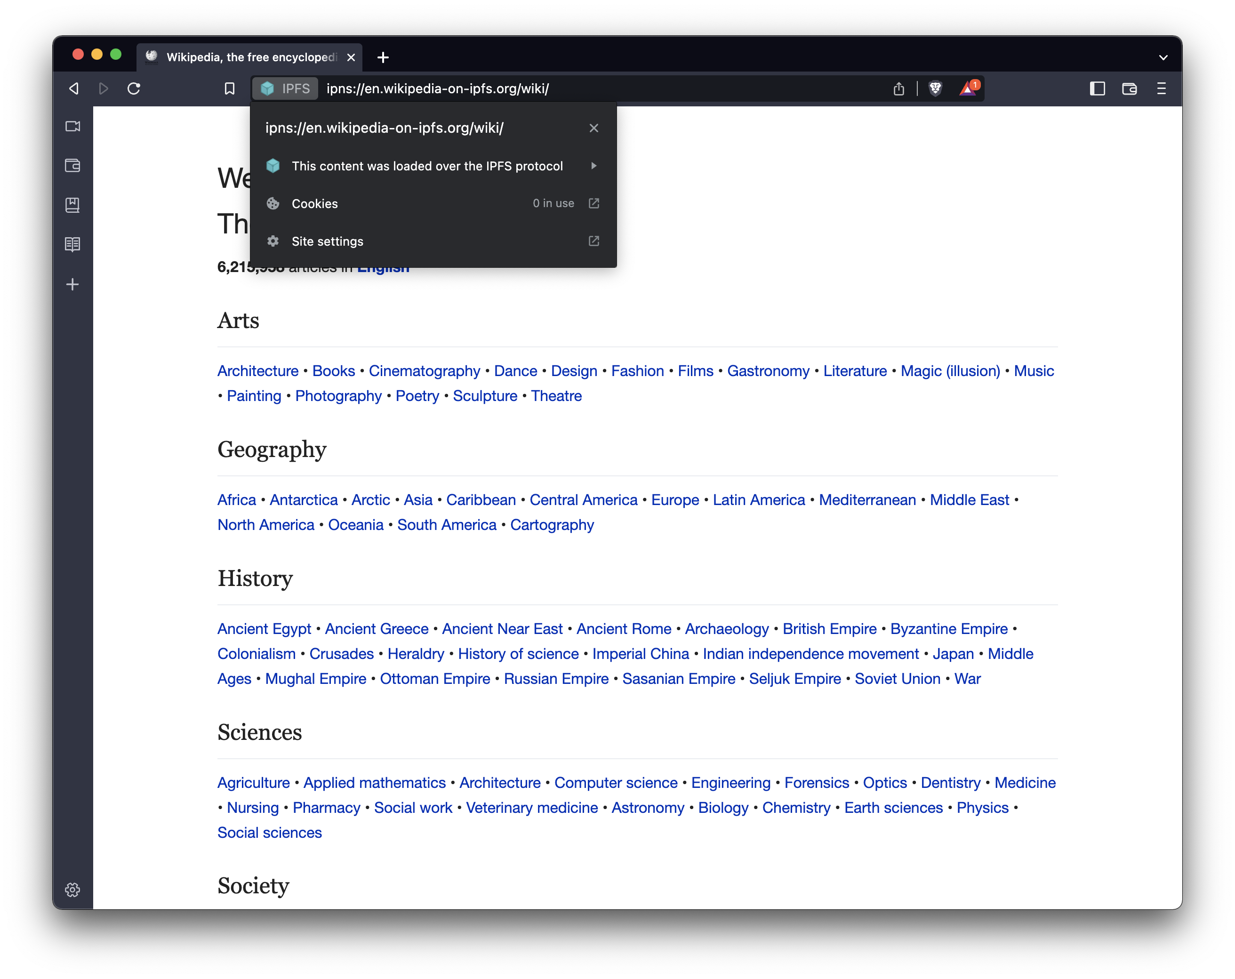Viewport: 1235px width, 979px height.
Task: Open Brave Talk from the sidebar
Action: point(73,127)
